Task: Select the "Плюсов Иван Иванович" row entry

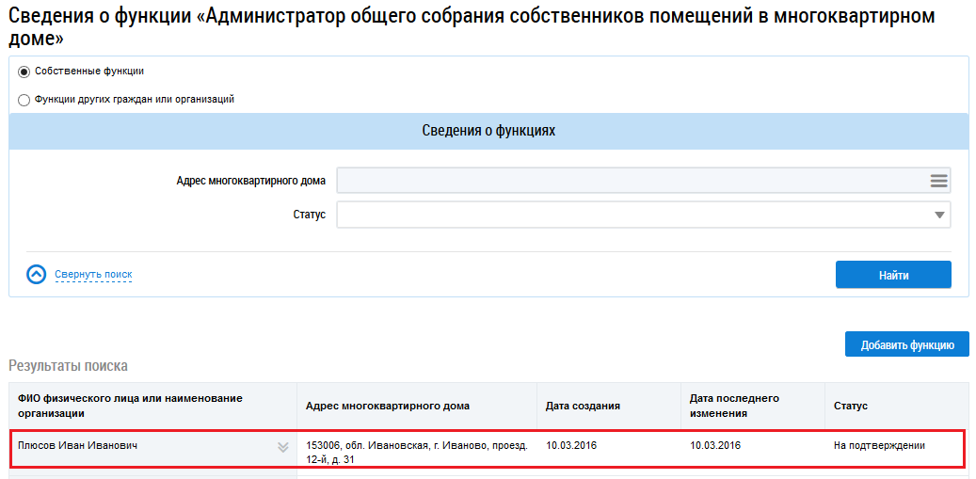Action: pyautogui.click(x=77, y=445)
